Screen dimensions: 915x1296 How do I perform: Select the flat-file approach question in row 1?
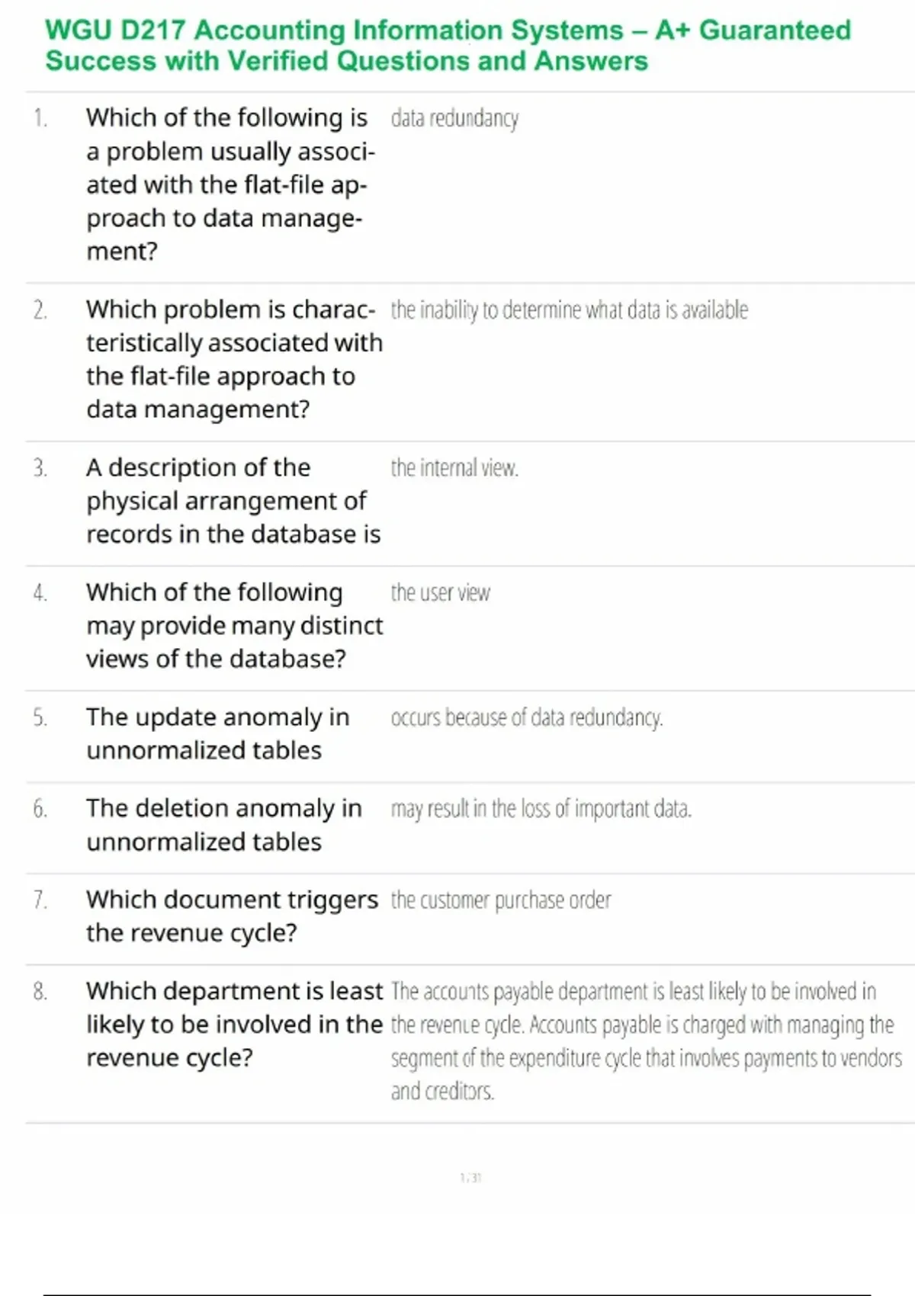coord(230,184)
